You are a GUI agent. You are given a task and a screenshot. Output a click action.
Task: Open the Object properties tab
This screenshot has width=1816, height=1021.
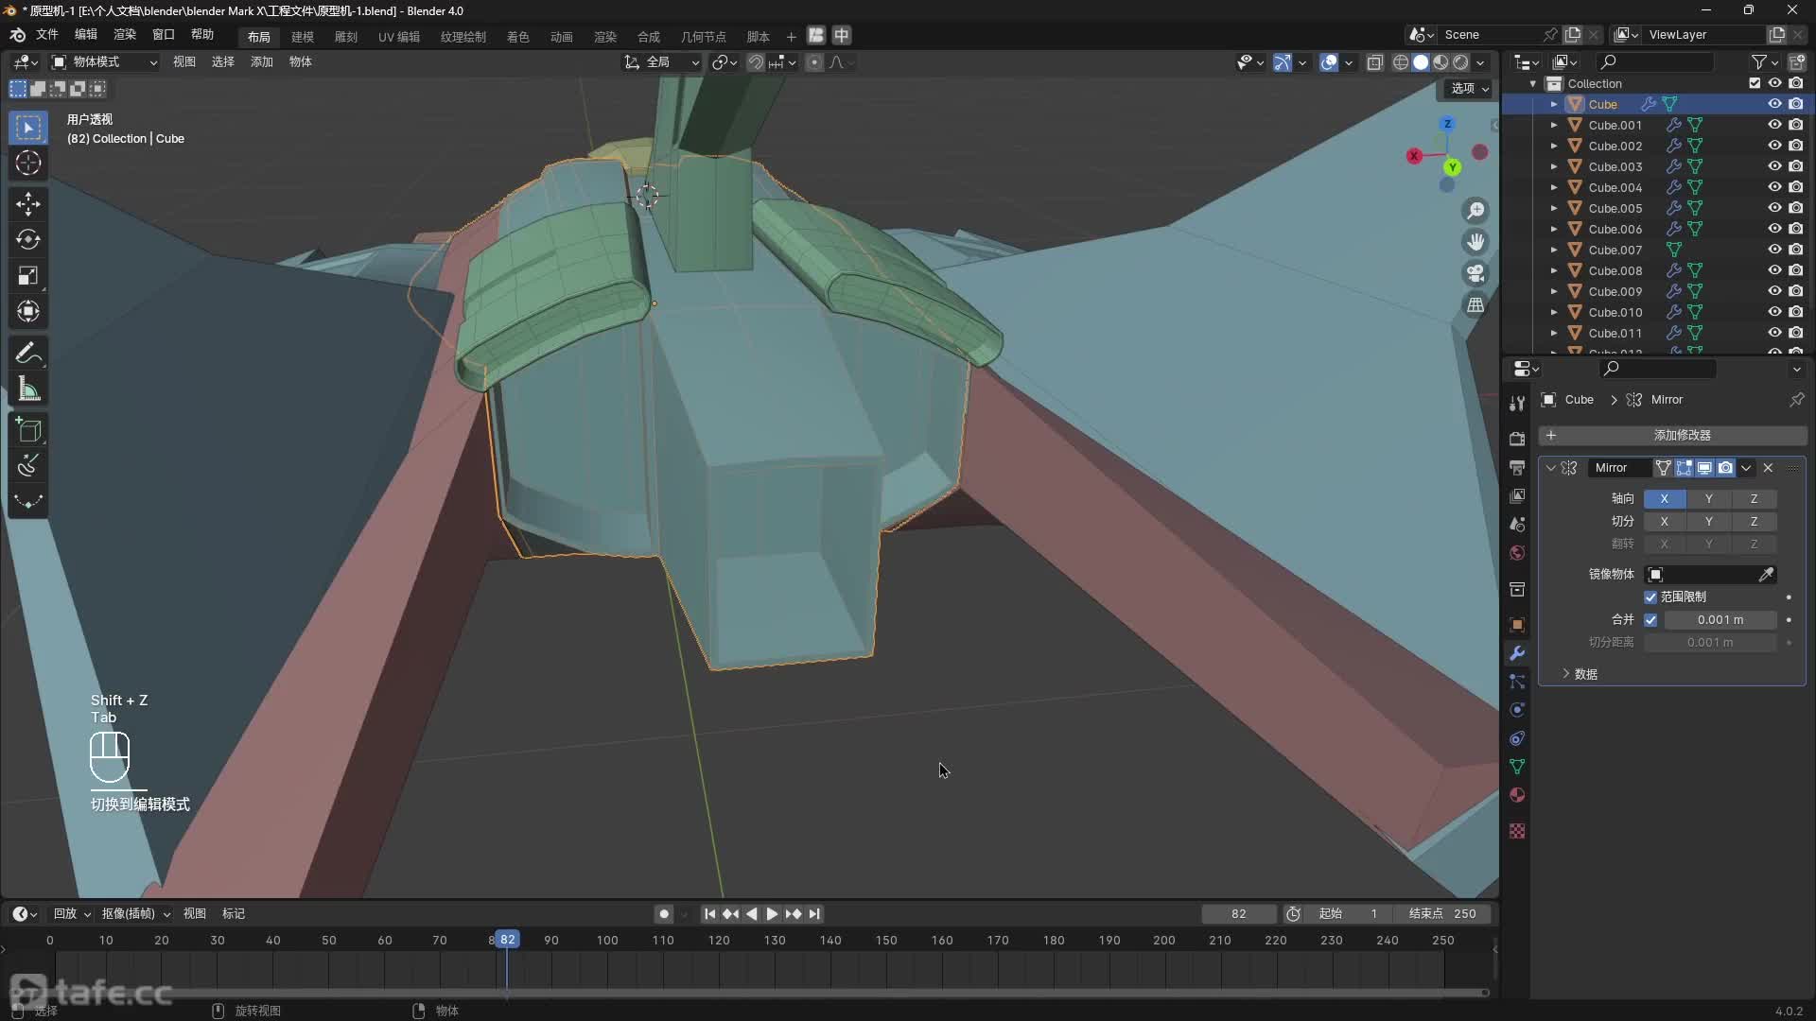tap(1517, 625)
